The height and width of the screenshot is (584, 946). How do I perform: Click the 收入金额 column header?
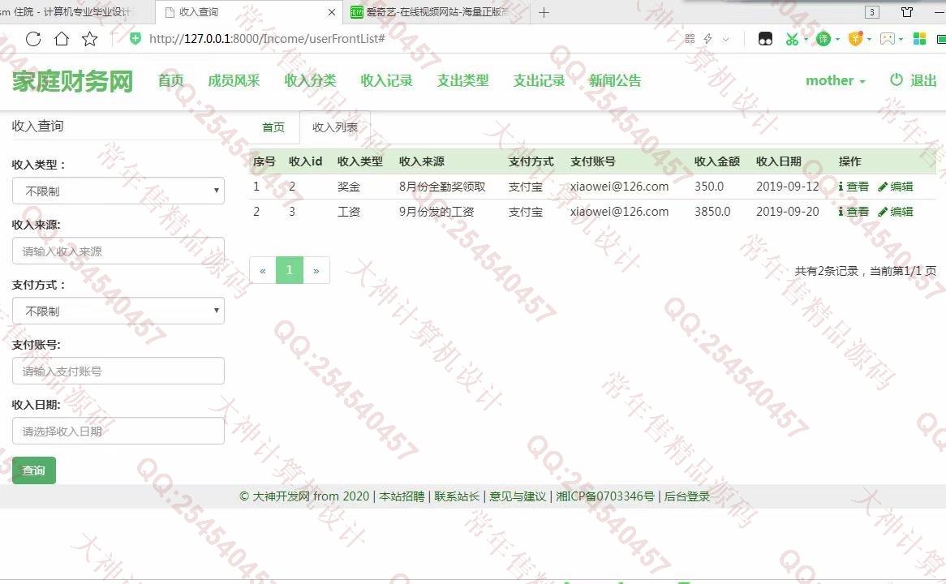[x=716, y=161]
